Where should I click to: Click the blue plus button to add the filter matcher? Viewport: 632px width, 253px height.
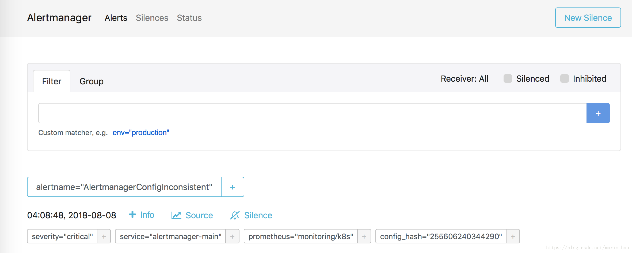tap(598, 113)
